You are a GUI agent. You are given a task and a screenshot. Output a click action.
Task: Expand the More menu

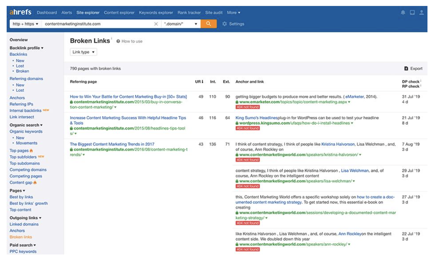point(233,13)
